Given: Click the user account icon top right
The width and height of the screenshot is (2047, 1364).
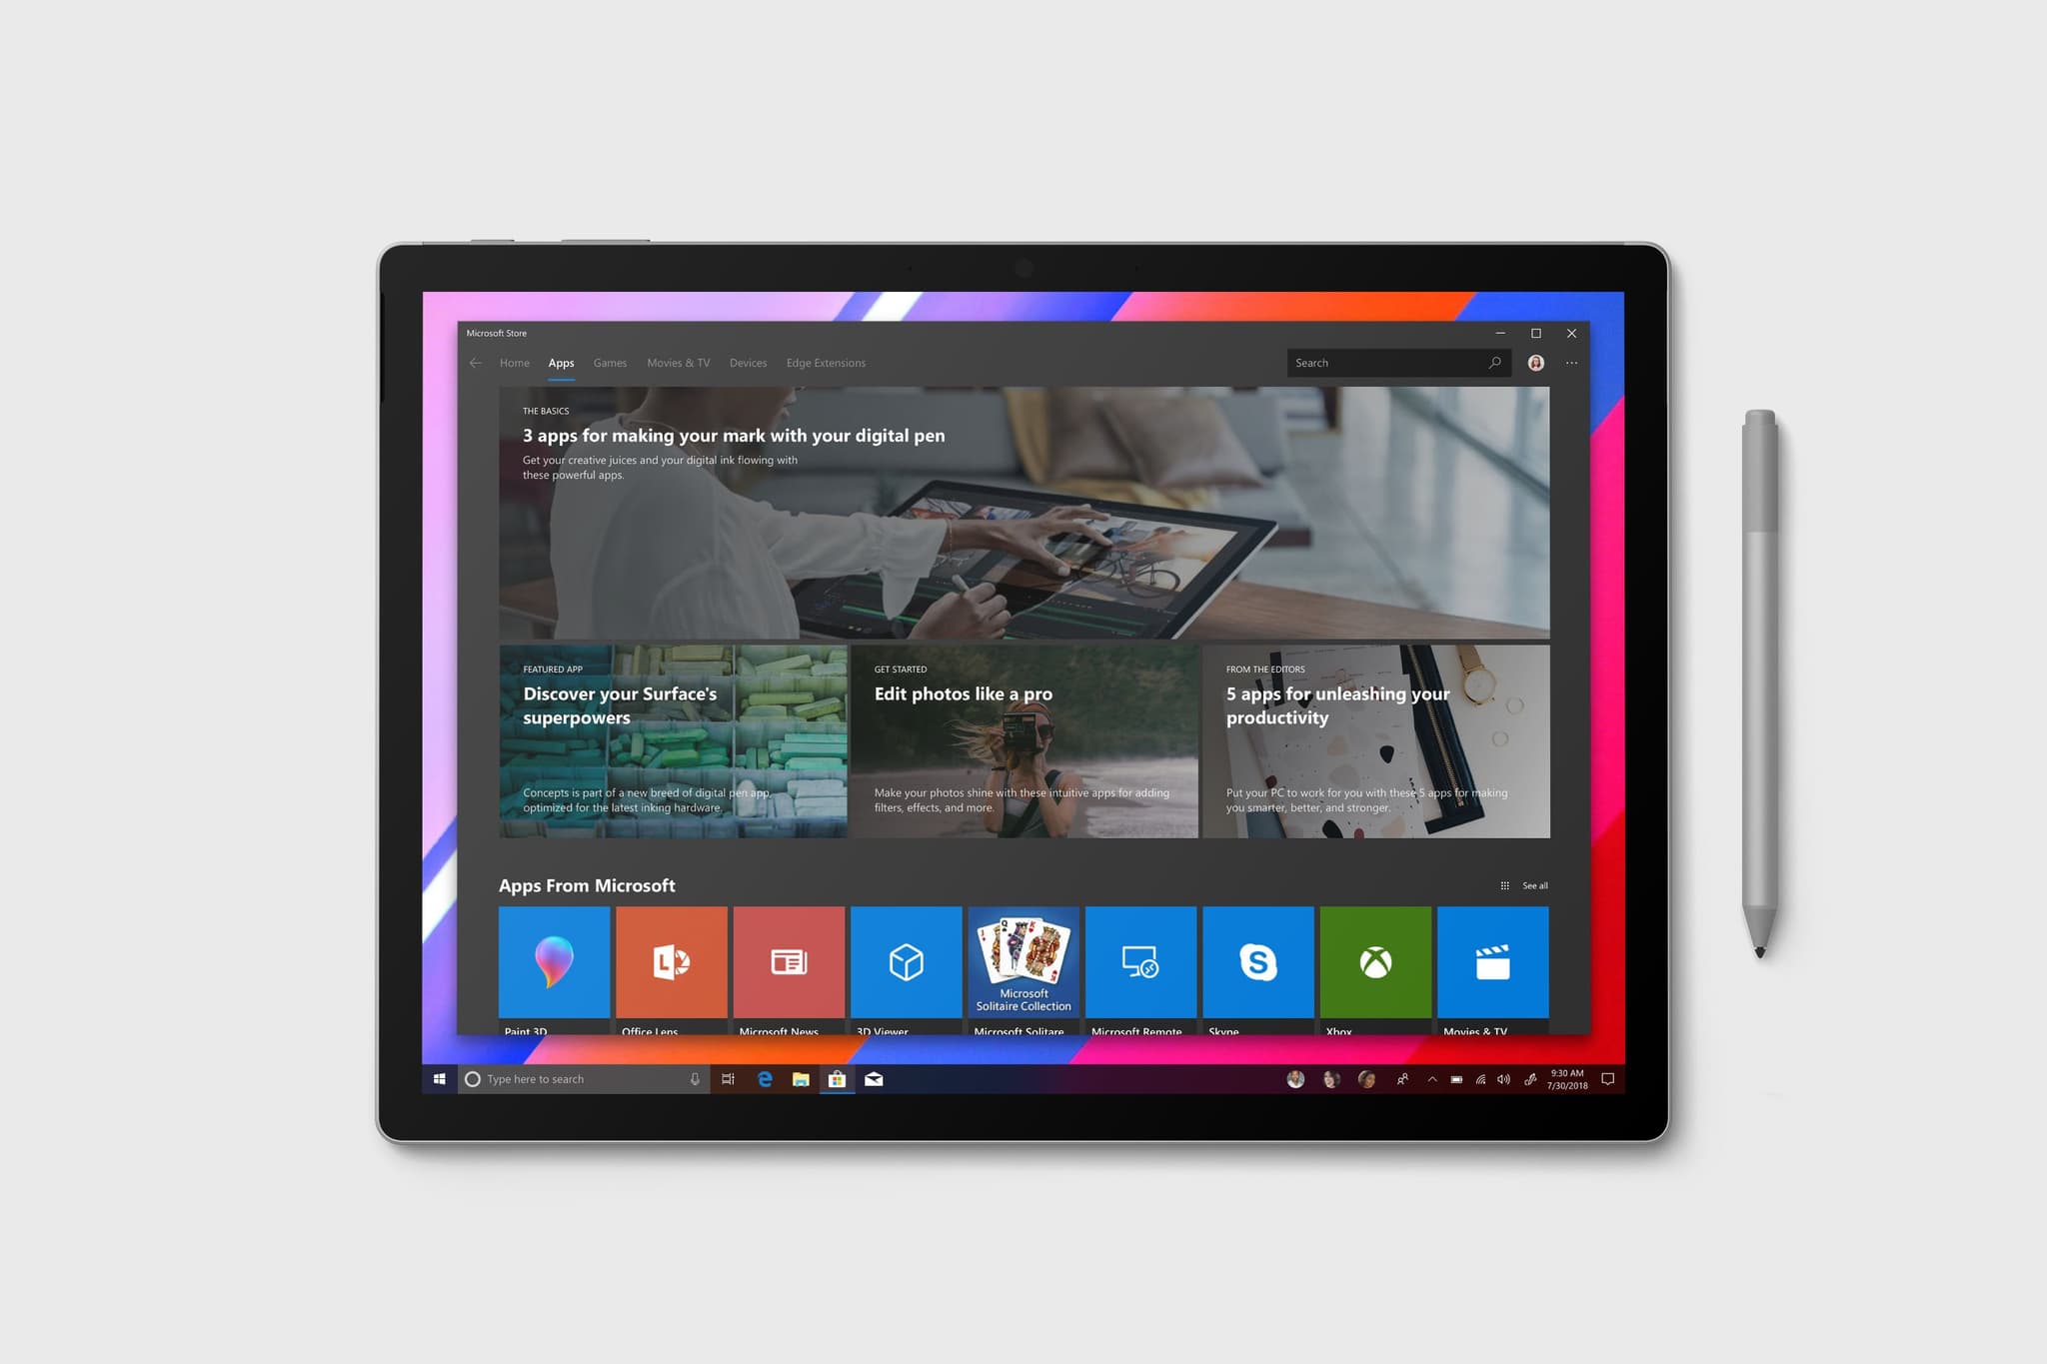Looking at the screenshot, I should click(1535, 363).
